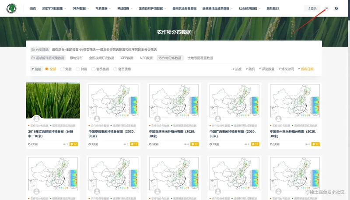Select the 农作物分布数据 category filter

click(x=170, y=58)
